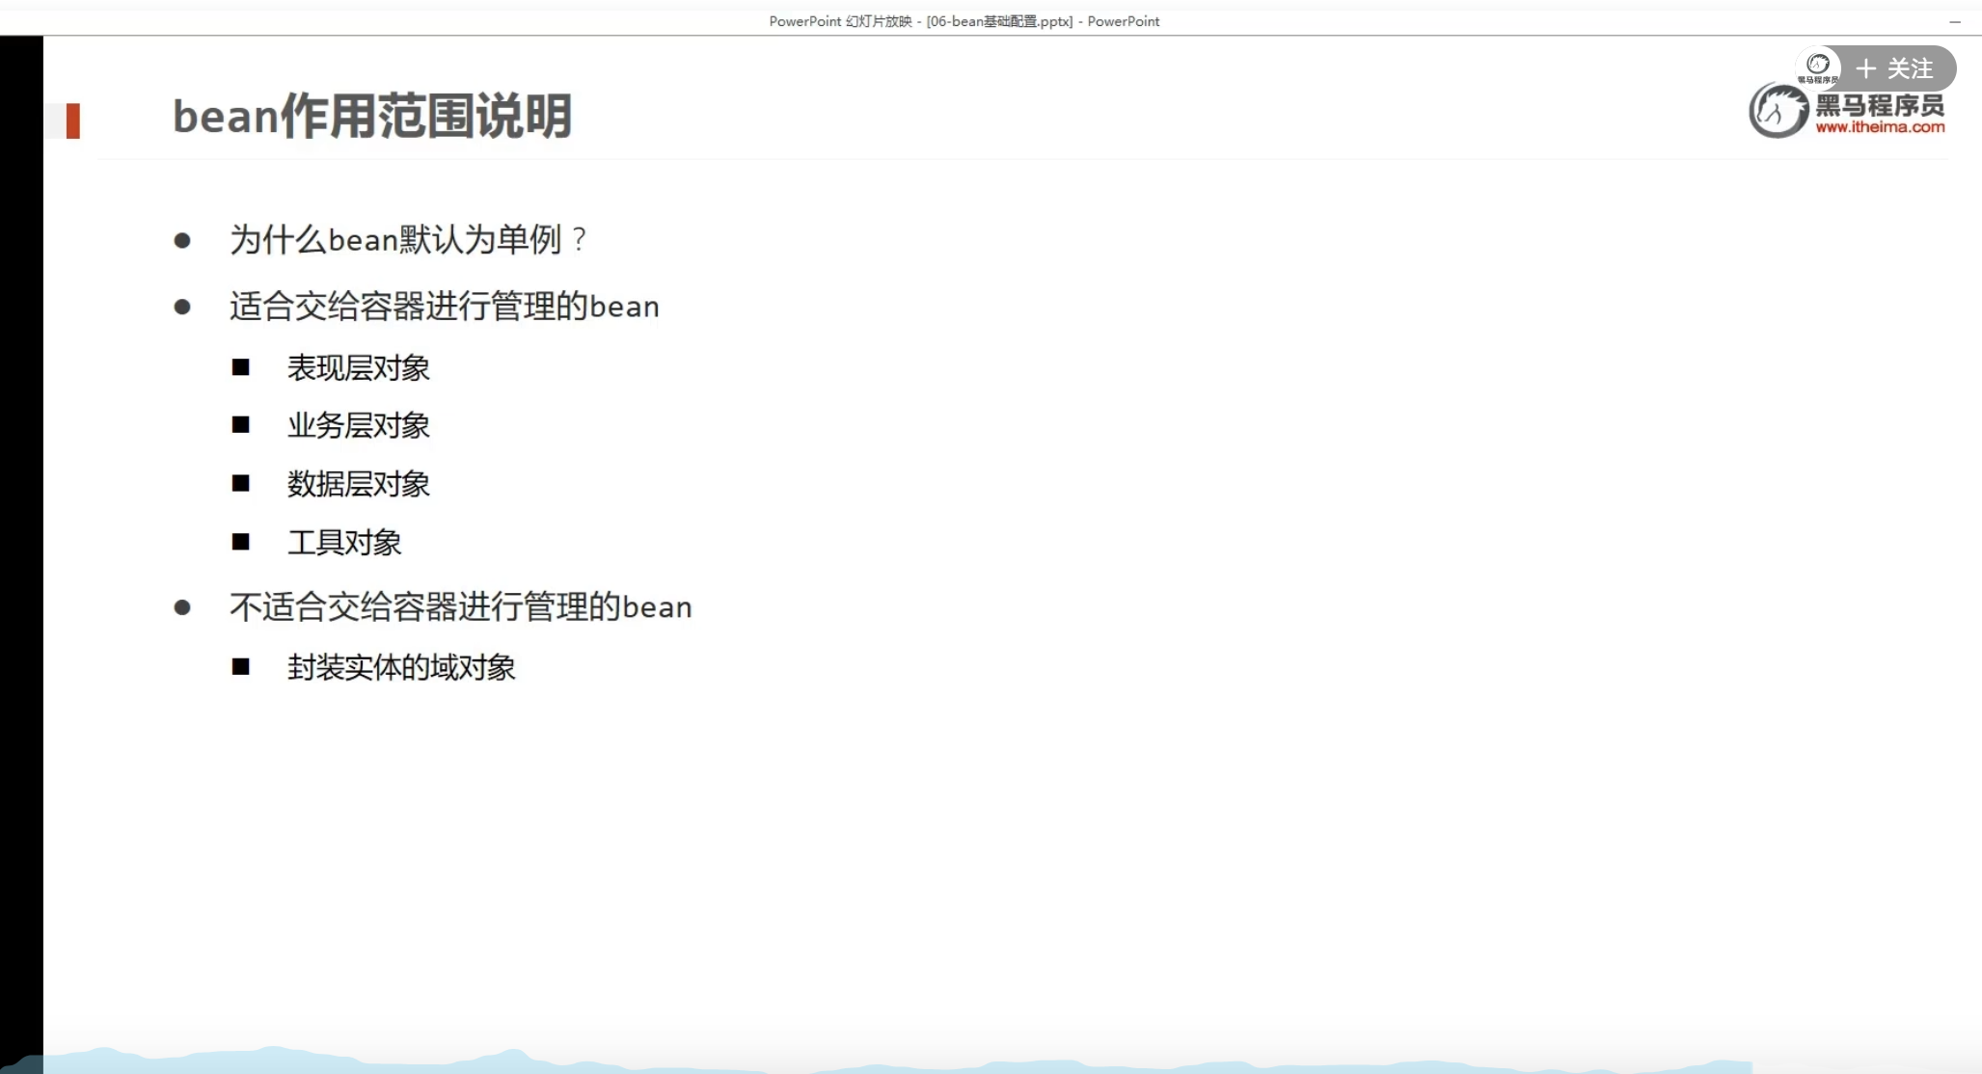Image resolution: width=1982 pixels, height=1074 pixels.
Task: Select the line 适合交给容器进行管理的bean
Action: (x=444, y=307)
